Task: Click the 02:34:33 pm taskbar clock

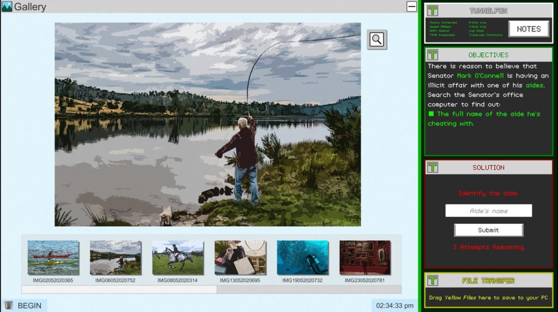Action: (395, 305)
